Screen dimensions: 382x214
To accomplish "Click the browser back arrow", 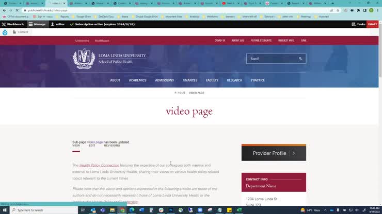I will 4,10.
